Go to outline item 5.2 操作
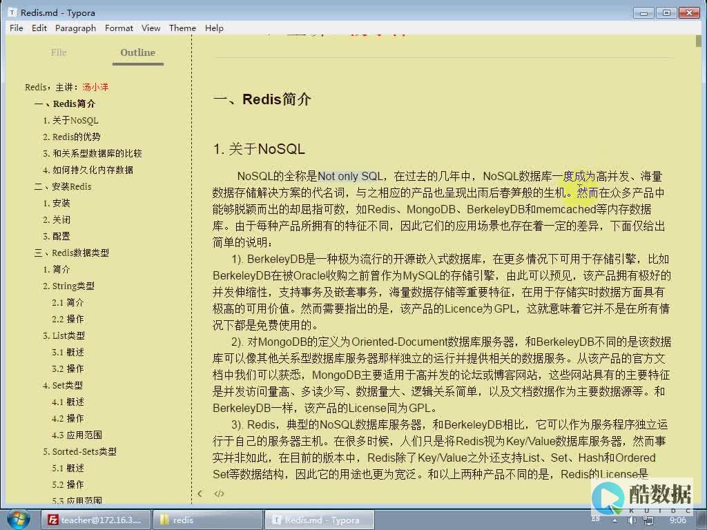This screenshot has width=707, height=530. point(68,485)
